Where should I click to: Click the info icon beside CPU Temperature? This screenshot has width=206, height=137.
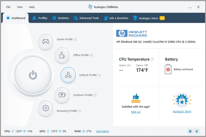tap(152, 59)
